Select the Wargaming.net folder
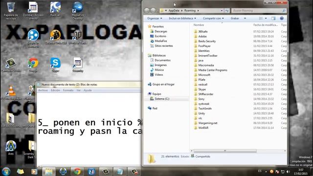This screenshot has height=176, width=313. 208,123
